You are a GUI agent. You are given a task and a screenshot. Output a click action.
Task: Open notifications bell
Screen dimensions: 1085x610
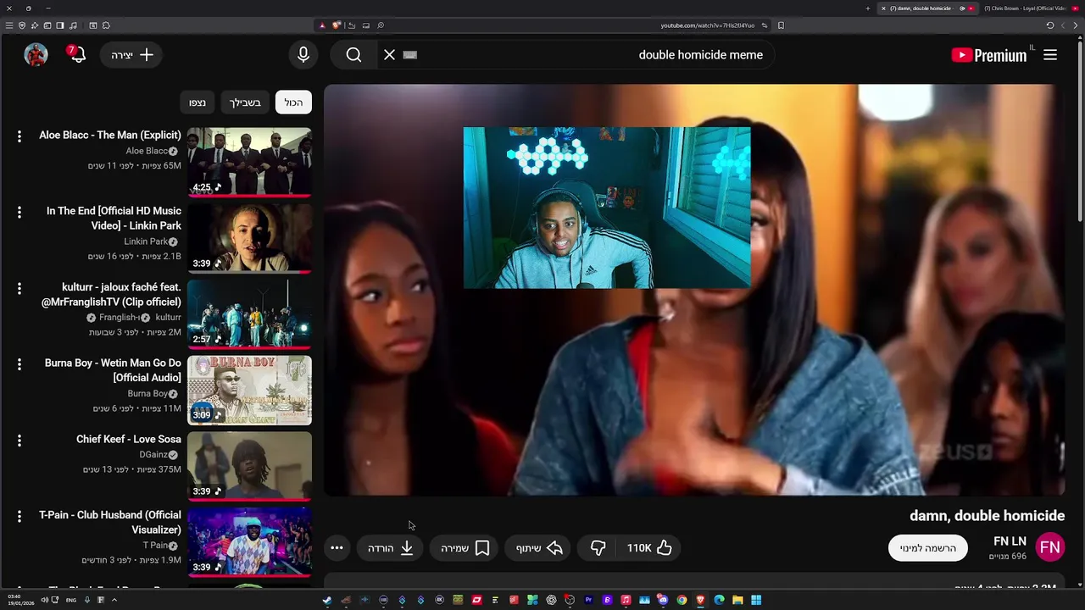click(x=77, y=55)
